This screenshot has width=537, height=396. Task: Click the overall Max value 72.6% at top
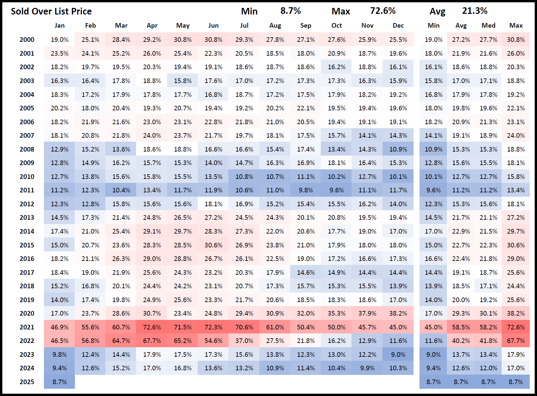[383, 11]
